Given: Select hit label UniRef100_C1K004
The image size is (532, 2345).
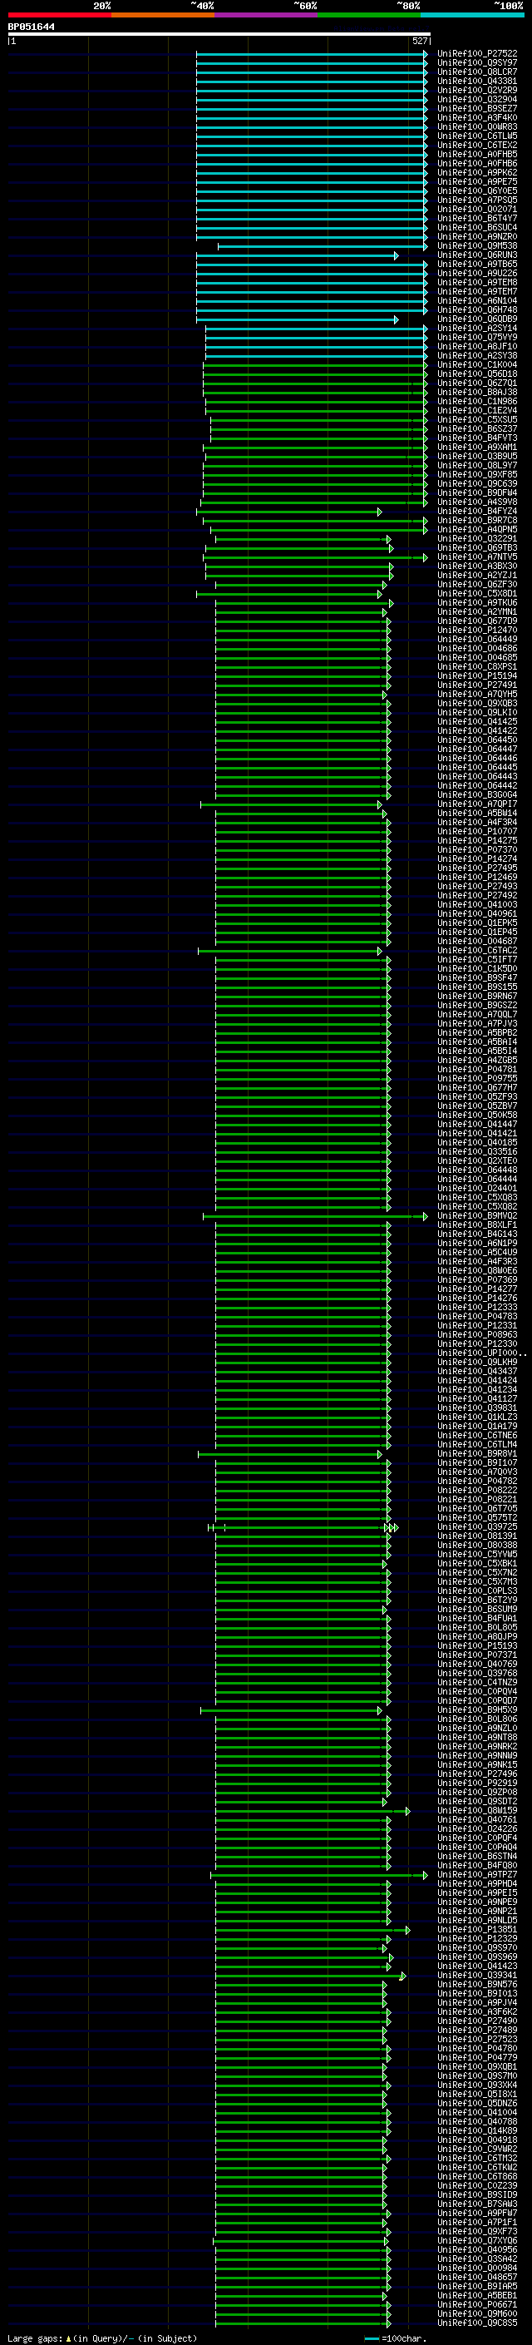Looking at the screenshot, I should coord(476,365).
